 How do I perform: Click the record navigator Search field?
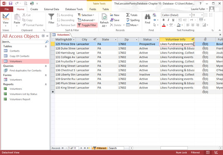tap(116, 148)
